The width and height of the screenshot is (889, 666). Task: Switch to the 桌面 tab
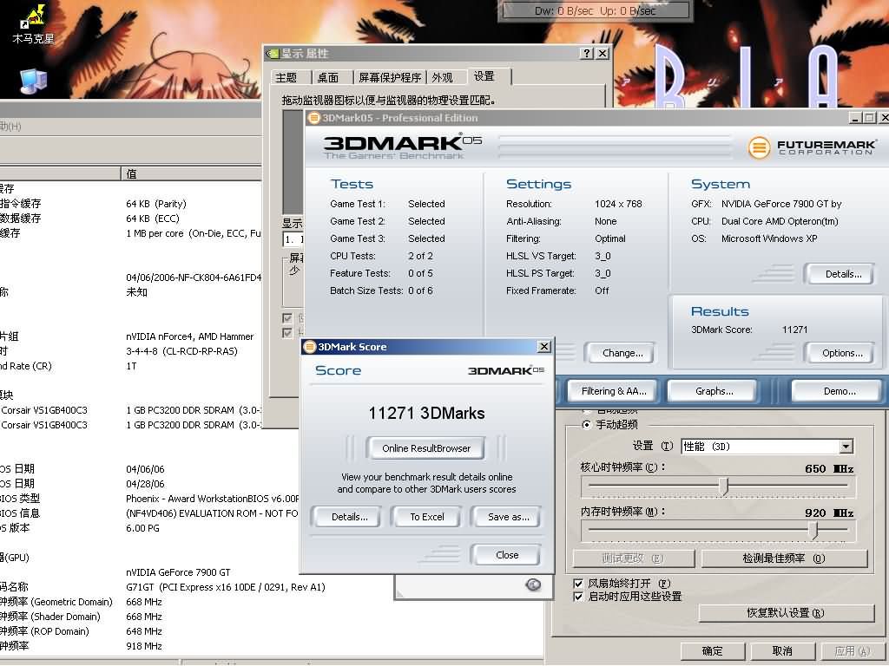[327, 77]
